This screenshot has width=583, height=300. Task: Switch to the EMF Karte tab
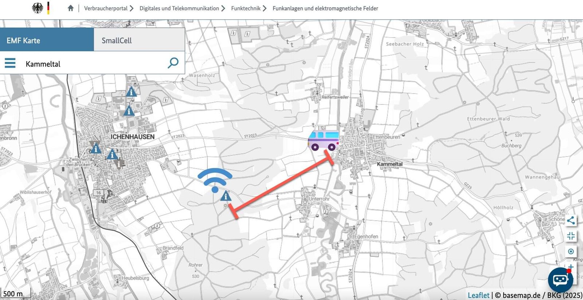47,40
